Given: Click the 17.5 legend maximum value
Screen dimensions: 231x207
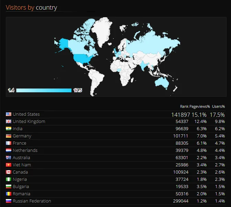Looking at the screenshot, I should [x=78, y=90].
